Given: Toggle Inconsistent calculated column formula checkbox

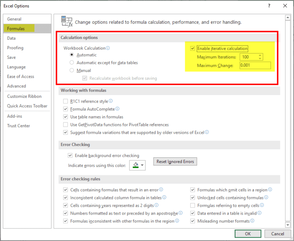Looking at the screenshot, I should (x=65, y=197).
